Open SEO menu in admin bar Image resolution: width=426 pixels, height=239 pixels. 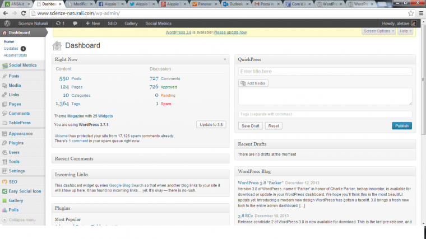pos(112,24)
